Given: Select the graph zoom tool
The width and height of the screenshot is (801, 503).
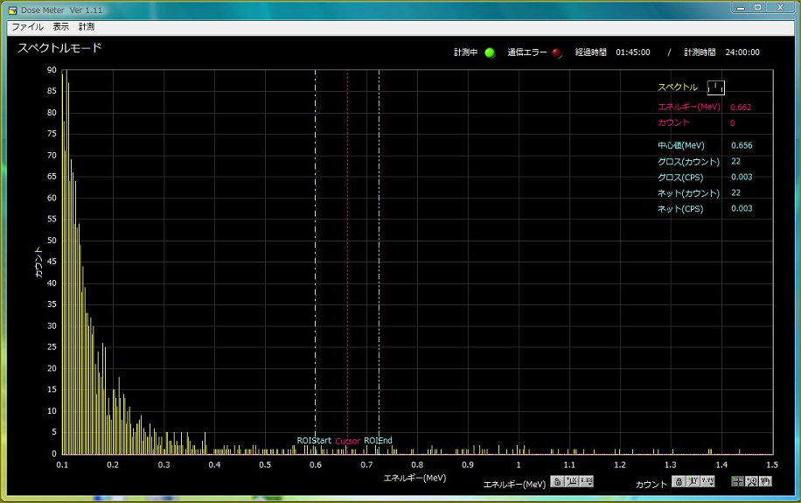Looking at the screenshot, I should pos(751,482).
